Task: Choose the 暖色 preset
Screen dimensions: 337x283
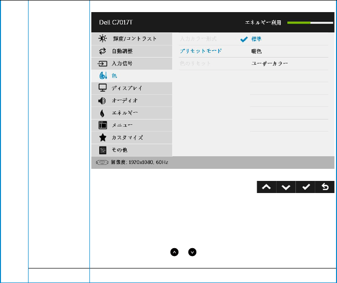Action: click(257, 51)
